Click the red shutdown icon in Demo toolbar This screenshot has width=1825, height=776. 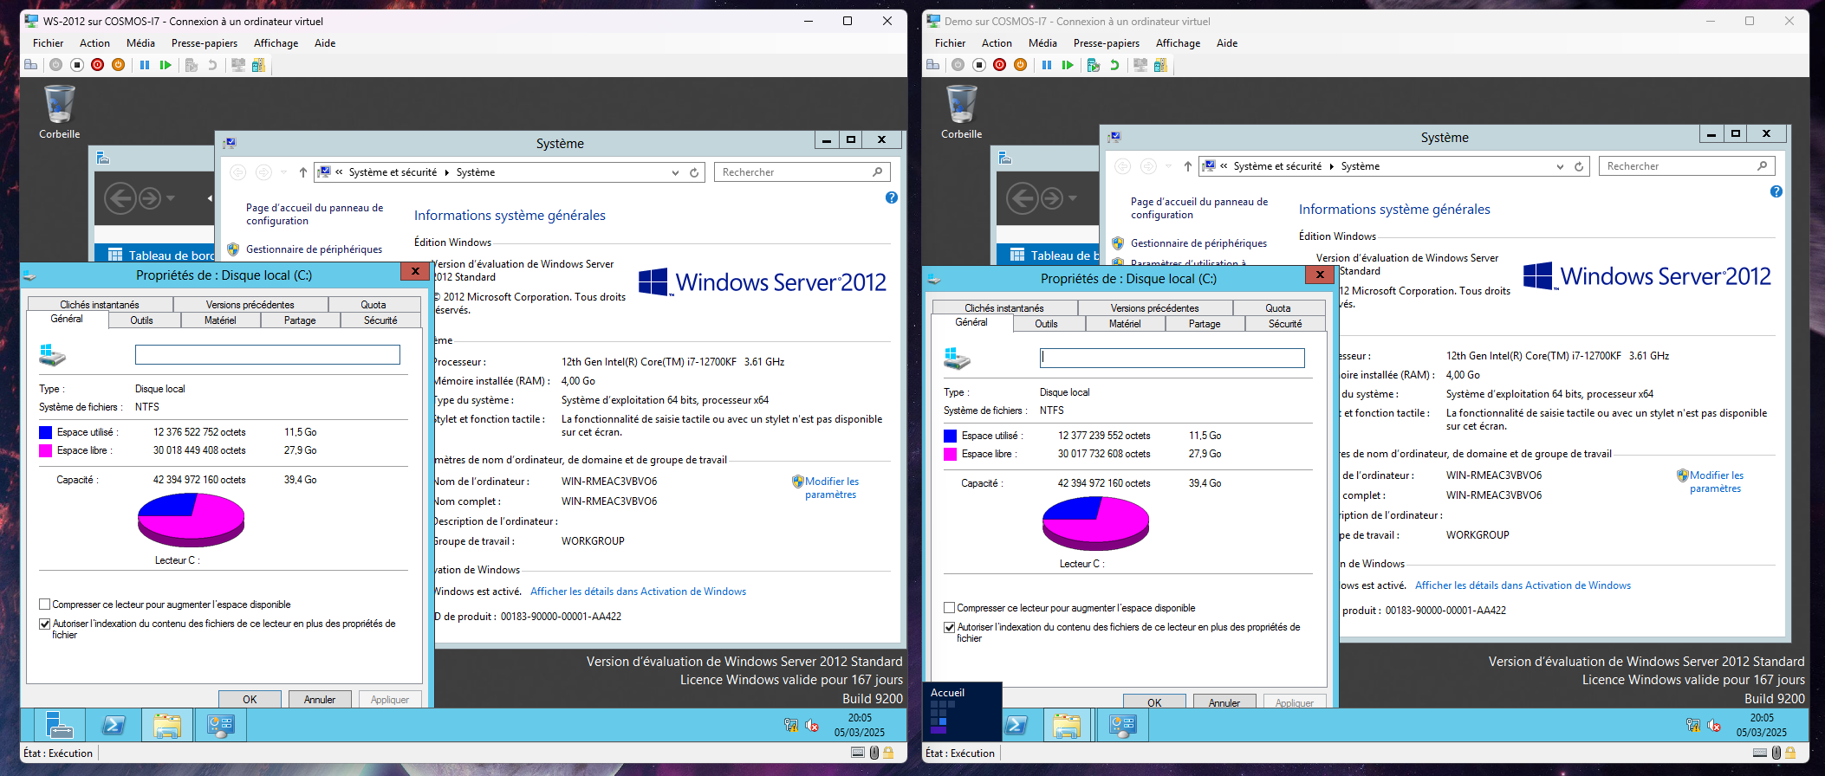click(999, 65)
